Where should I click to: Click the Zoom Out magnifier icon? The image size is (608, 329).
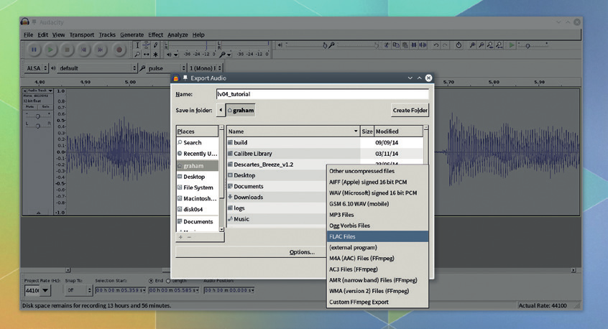click(x=482, y=45)
